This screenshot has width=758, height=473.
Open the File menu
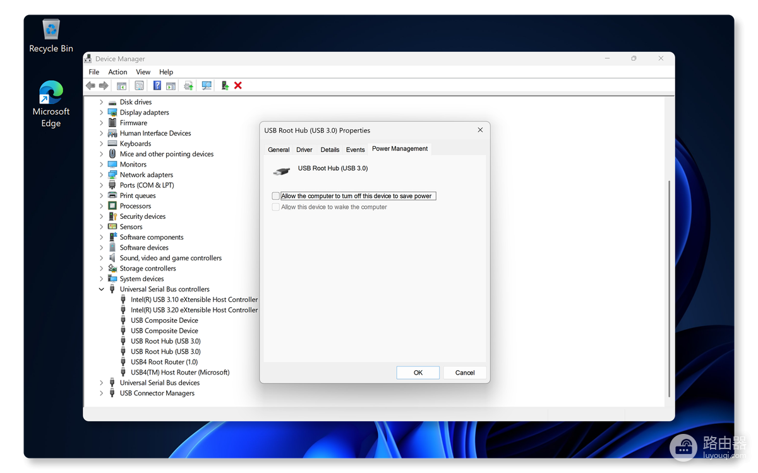tap(94, 72)
